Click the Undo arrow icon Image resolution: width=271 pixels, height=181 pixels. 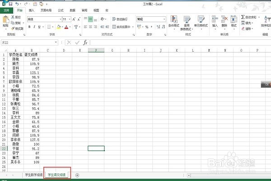[17, 4]
